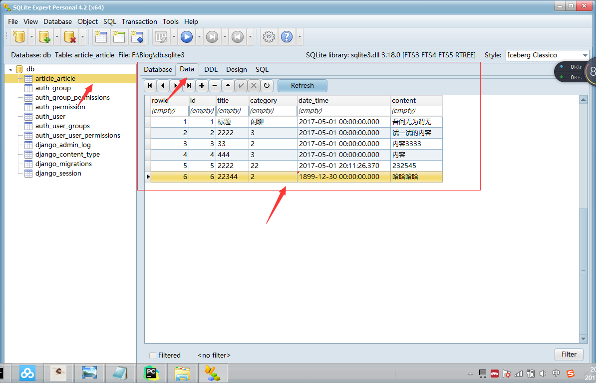596x383 pixels.
Task: Click the insert record plus button
Action: click(x=202, y=86)
